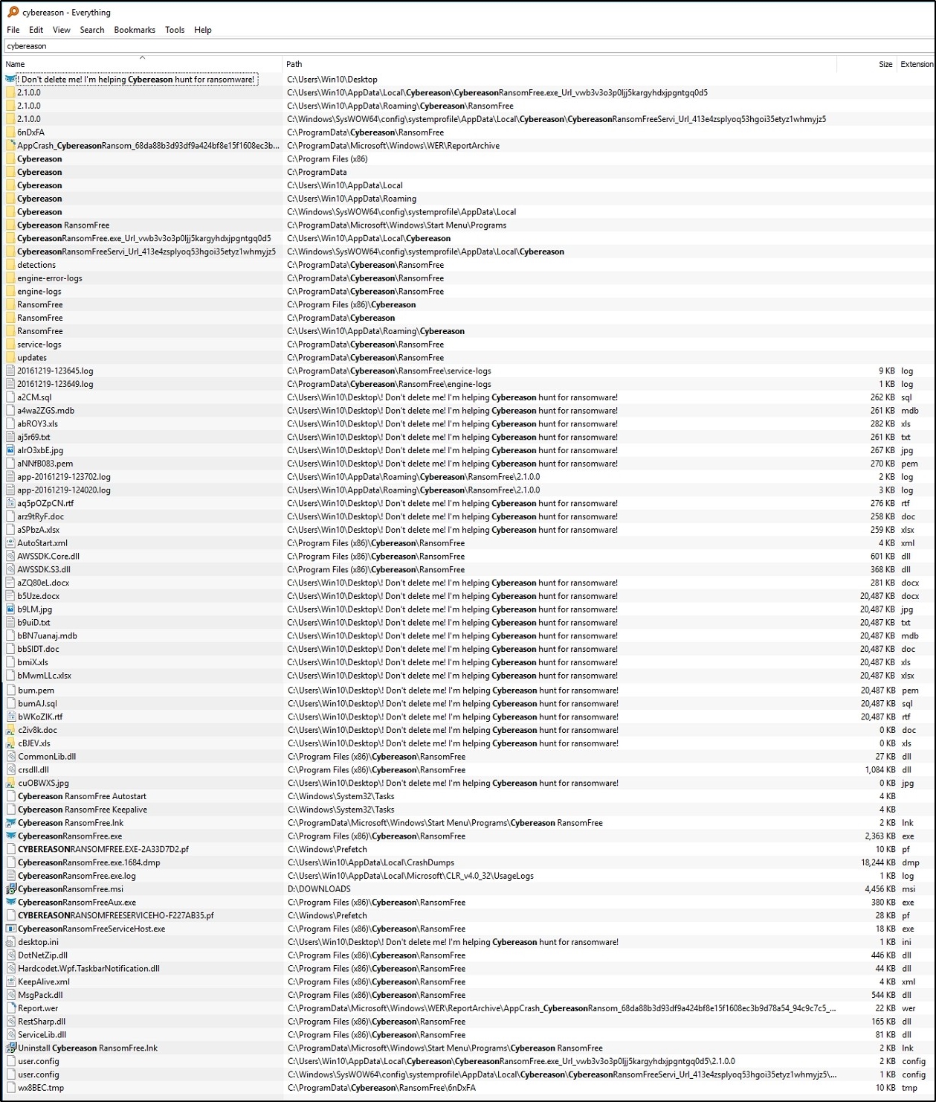The image size is (936, 1102).
Task: Open the Help menu
Action: click(x=203, y=30)
